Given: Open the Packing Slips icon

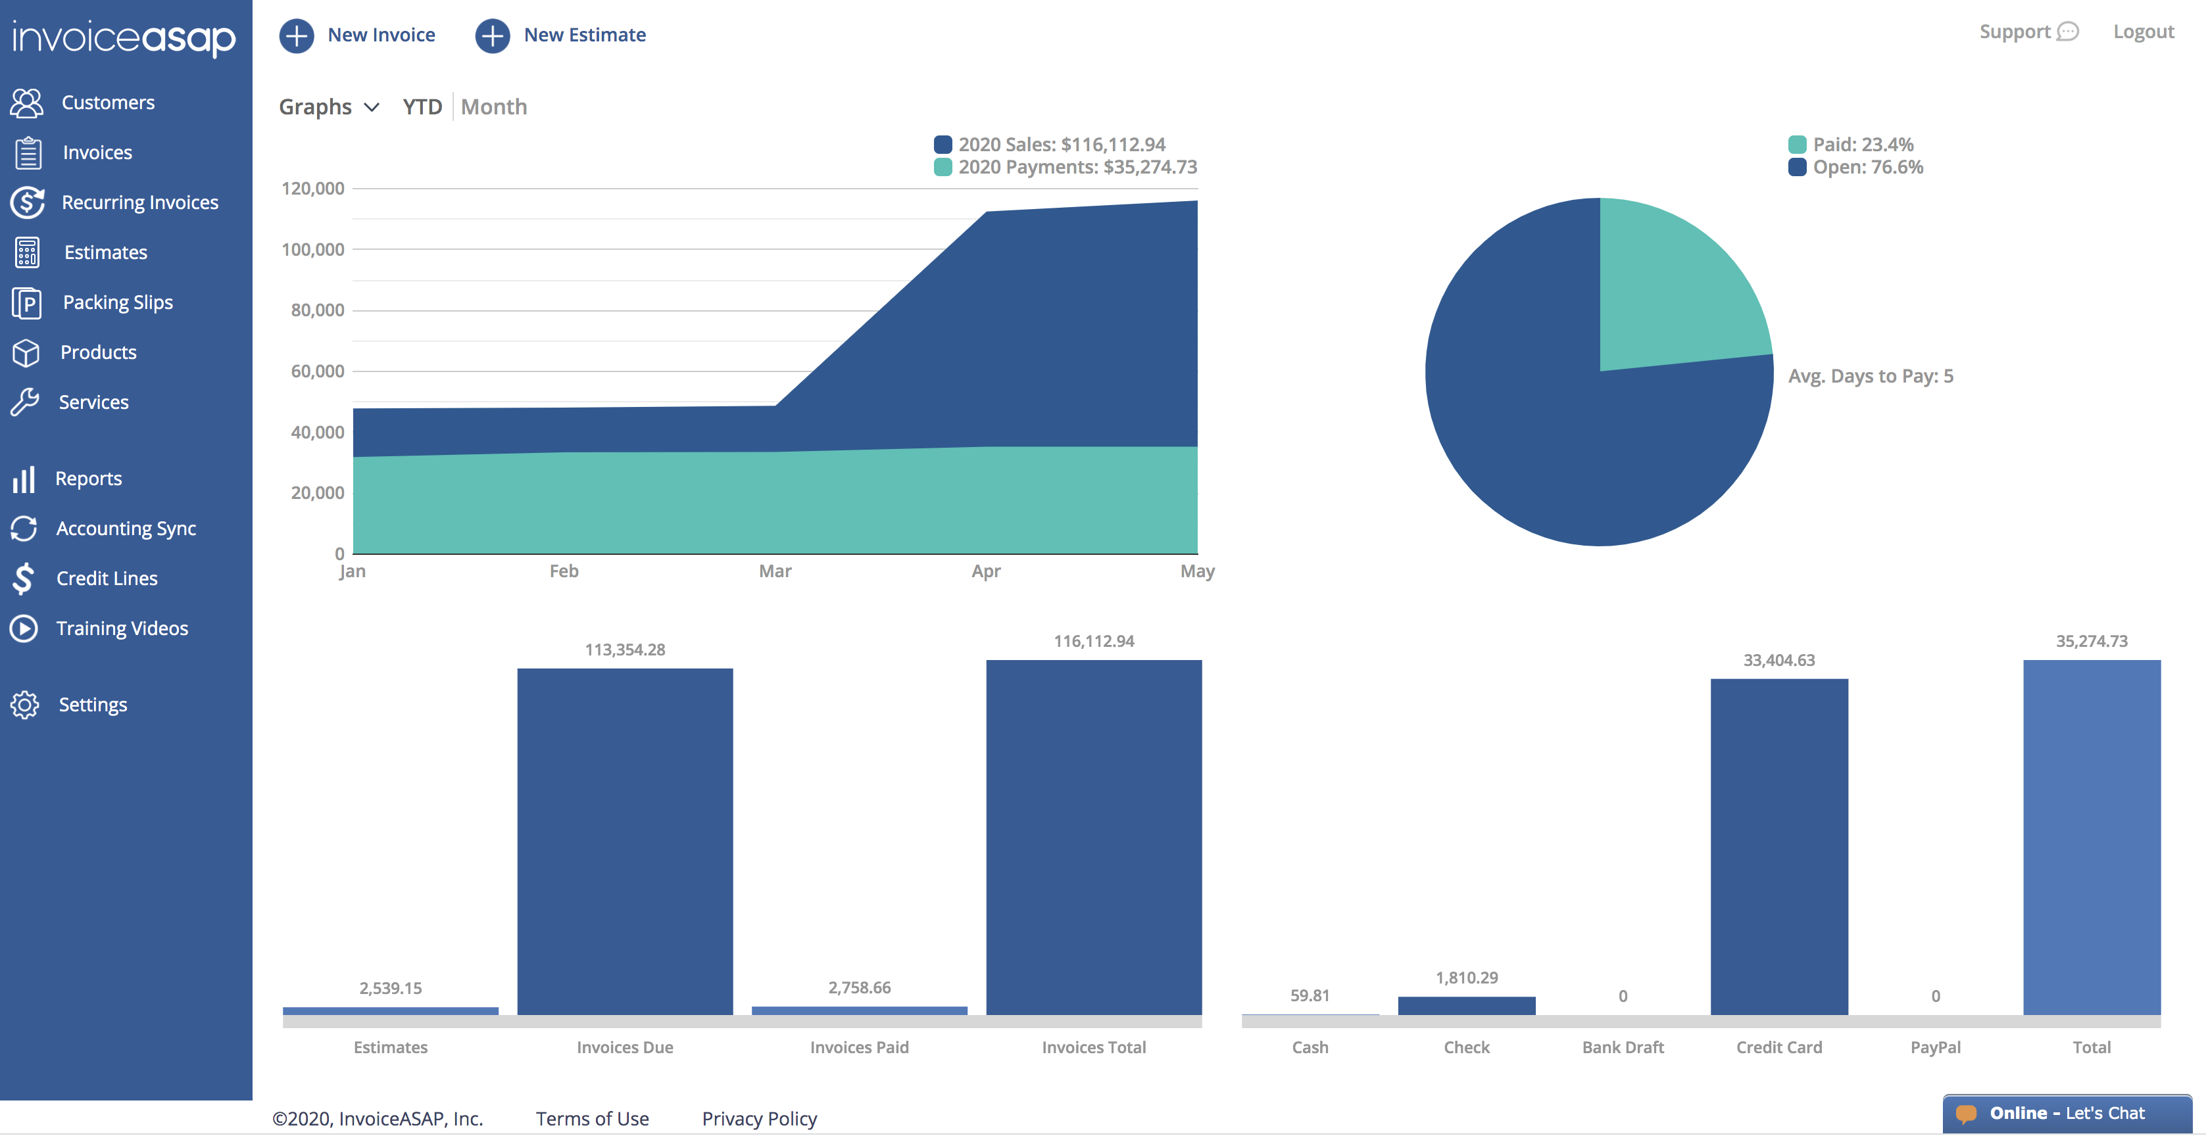Looking at the screenshot, I should 26,302.
